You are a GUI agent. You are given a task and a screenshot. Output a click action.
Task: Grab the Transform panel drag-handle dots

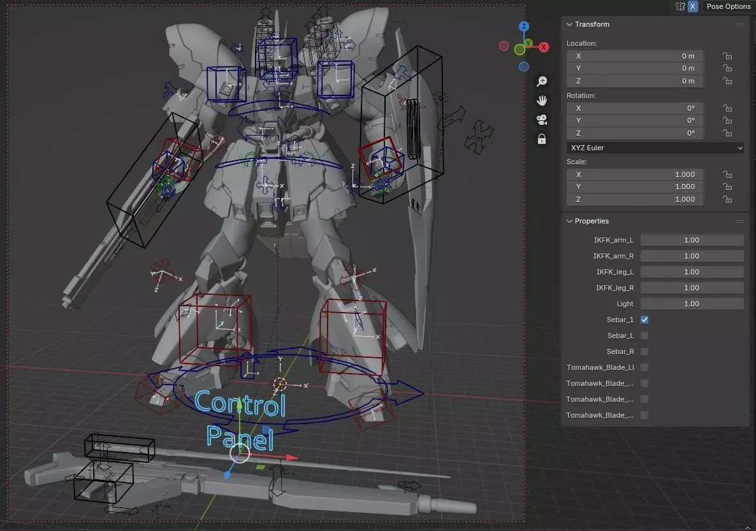pos(739,25)
